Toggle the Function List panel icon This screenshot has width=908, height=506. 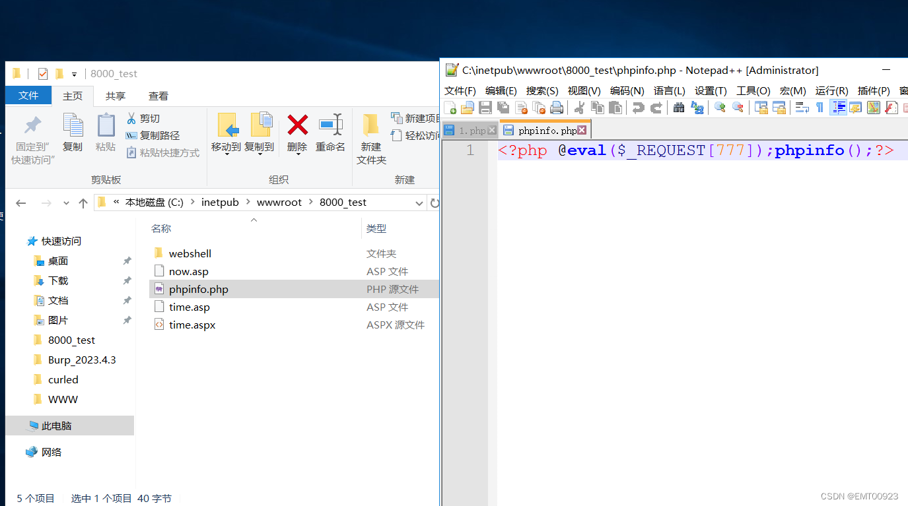(x=892, y=108)
